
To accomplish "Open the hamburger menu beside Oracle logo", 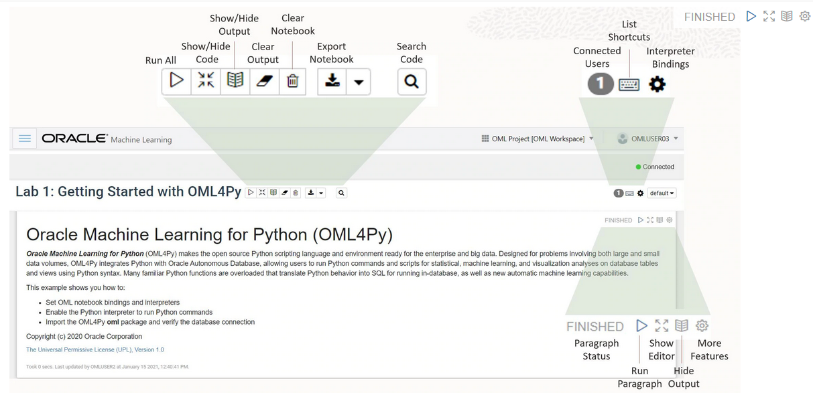I will [25, 139].
